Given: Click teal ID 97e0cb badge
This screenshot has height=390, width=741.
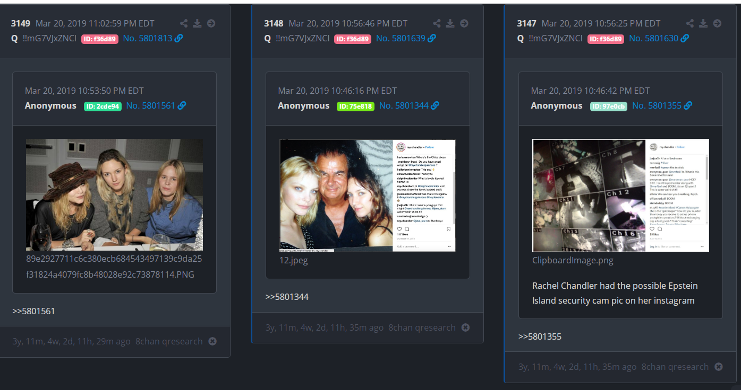Looking at the screenshot, I should 609,106.
